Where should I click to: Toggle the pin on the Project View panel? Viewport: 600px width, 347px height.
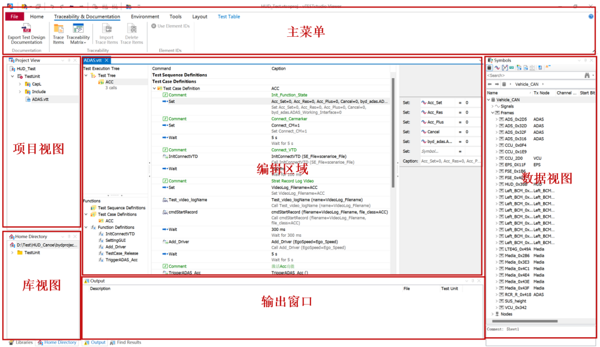(69, 60)
